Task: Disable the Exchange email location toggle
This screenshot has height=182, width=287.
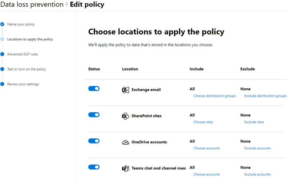Action: click(94, 89)
